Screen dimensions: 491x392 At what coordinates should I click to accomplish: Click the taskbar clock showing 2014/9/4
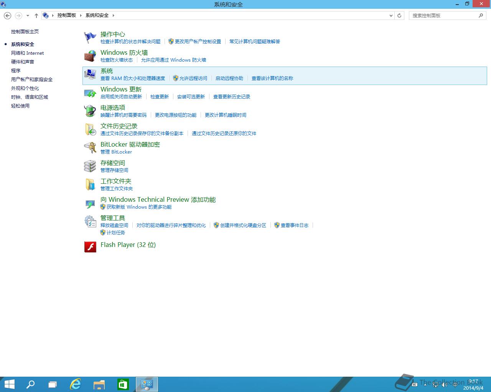point(473,385)
